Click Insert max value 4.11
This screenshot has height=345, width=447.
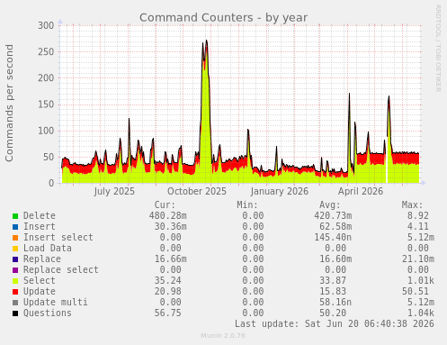tap(418, 226)
